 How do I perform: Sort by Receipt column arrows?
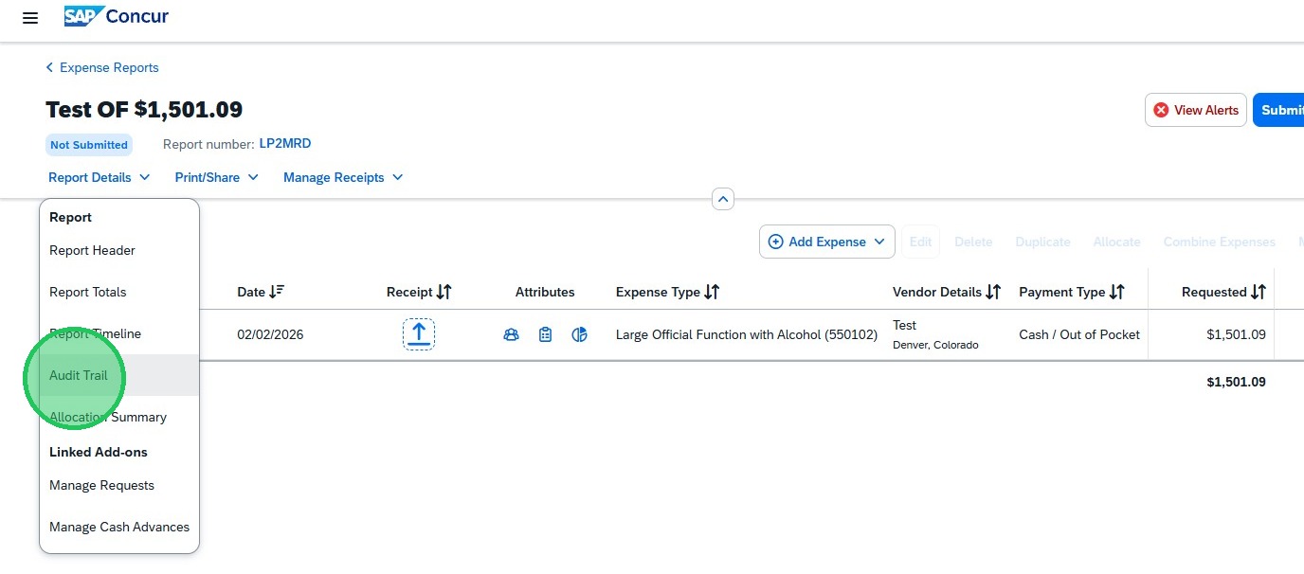tap(444, 292)
